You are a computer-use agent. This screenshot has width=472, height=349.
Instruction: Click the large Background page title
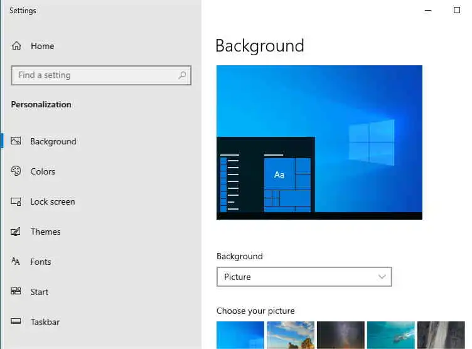(260, 46)
